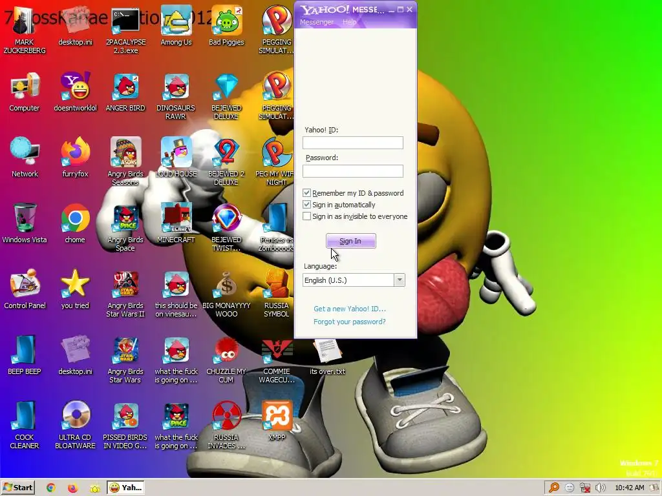Click the network tray icon with red X
Viewport: 662px width, 496px height.
point(584,488)
